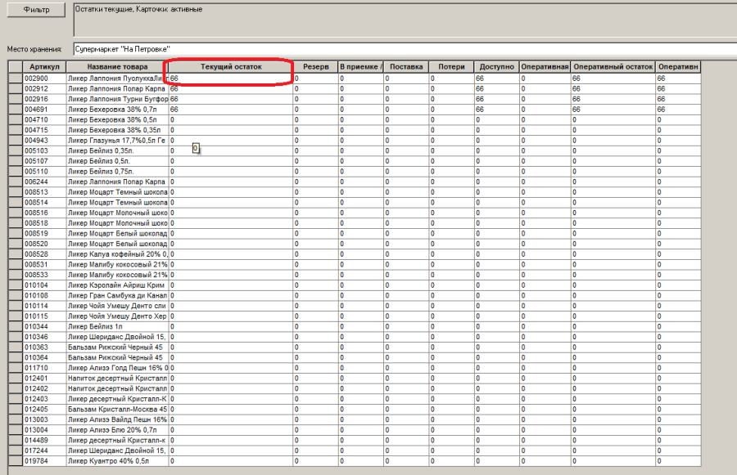Select article cell 010104
737x475 pixels.
click(45, 285)
